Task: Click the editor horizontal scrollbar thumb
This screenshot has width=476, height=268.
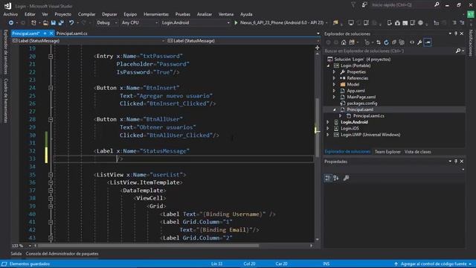Action: 148,246
